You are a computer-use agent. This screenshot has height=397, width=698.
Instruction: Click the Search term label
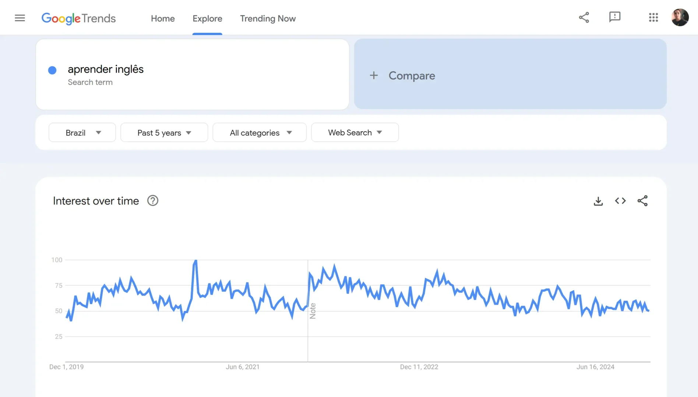[x=90, y=82]
